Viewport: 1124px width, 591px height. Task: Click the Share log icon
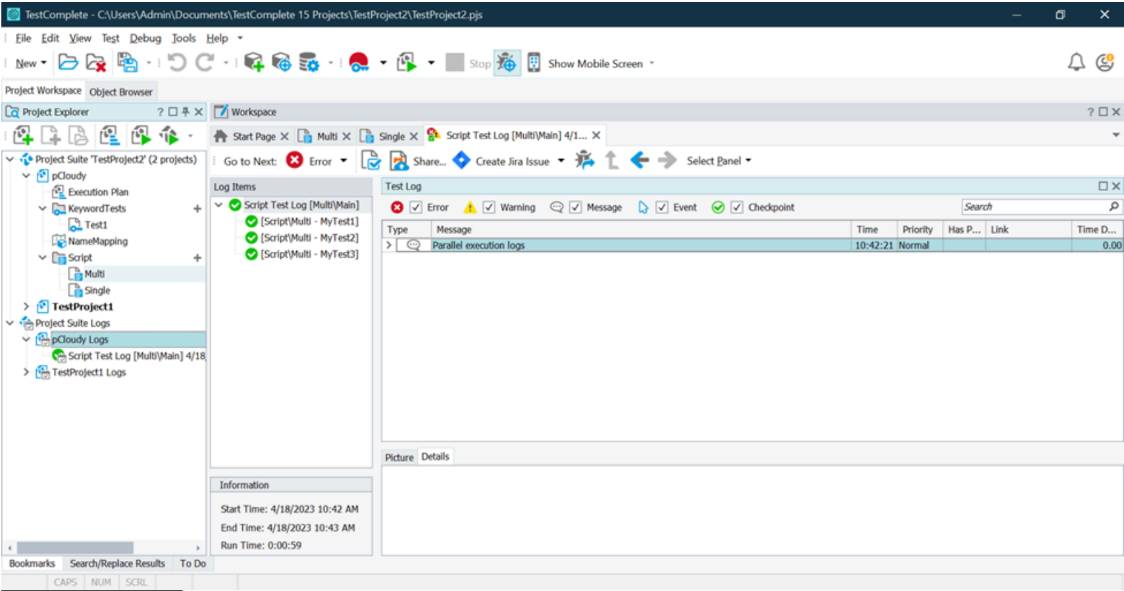click(x=399, y=161)
